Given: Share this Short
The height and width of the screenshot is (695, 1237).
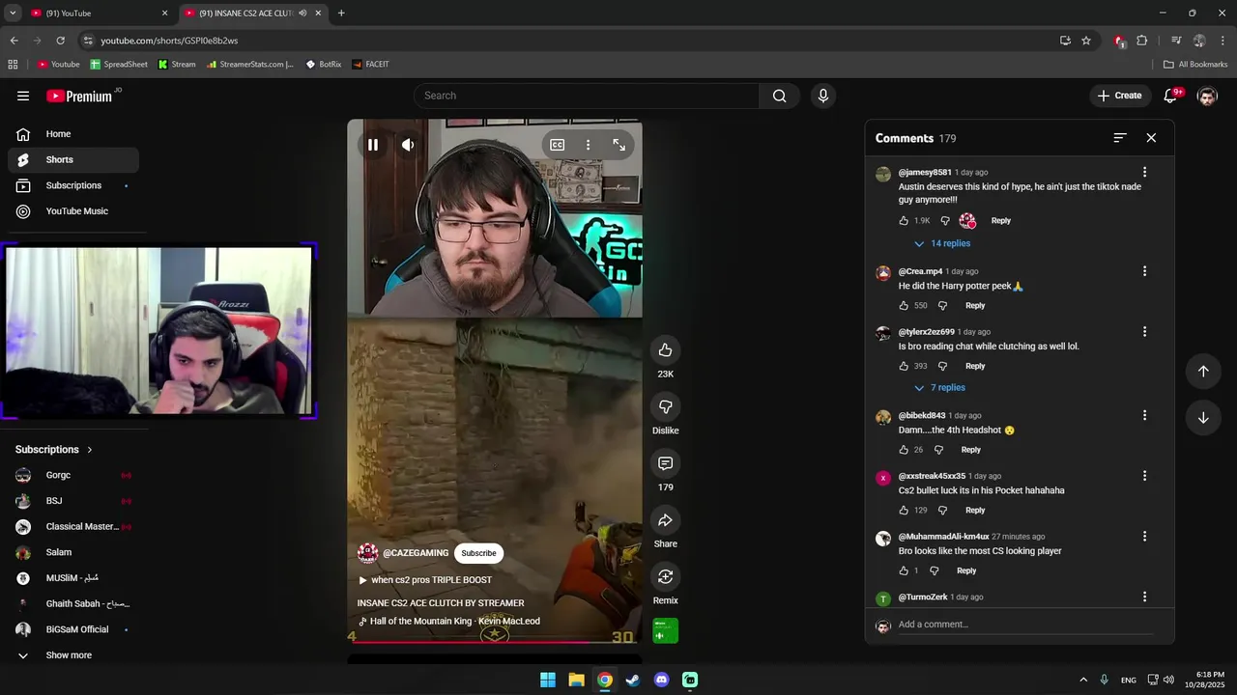Looking at the screenshot, I should click(665, 520).
